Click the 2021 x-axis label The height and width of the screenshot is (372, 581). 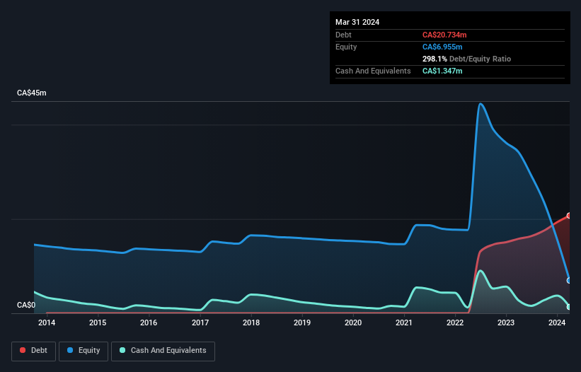tap(404, 322)
